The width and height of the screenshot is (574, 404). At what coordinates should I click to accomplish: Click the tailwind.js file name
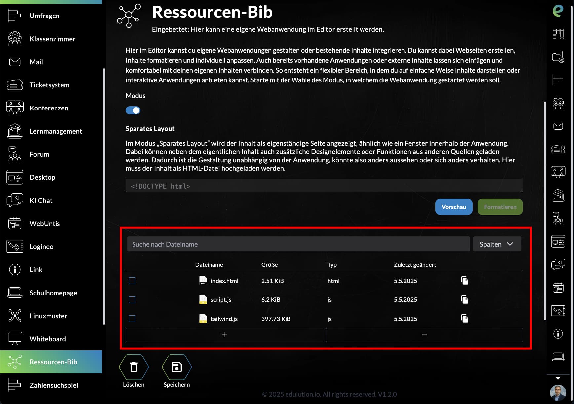pos(224,319)
